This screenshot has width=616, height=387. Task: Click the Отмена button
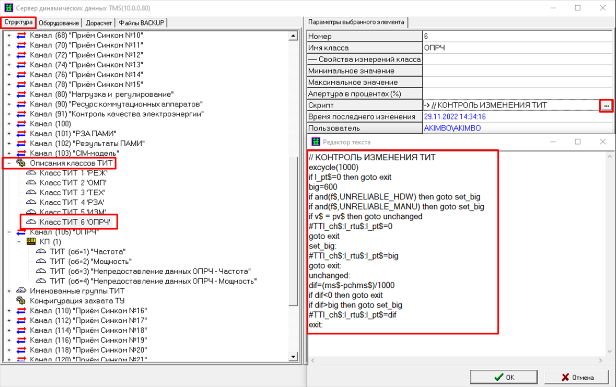point(577,377)
